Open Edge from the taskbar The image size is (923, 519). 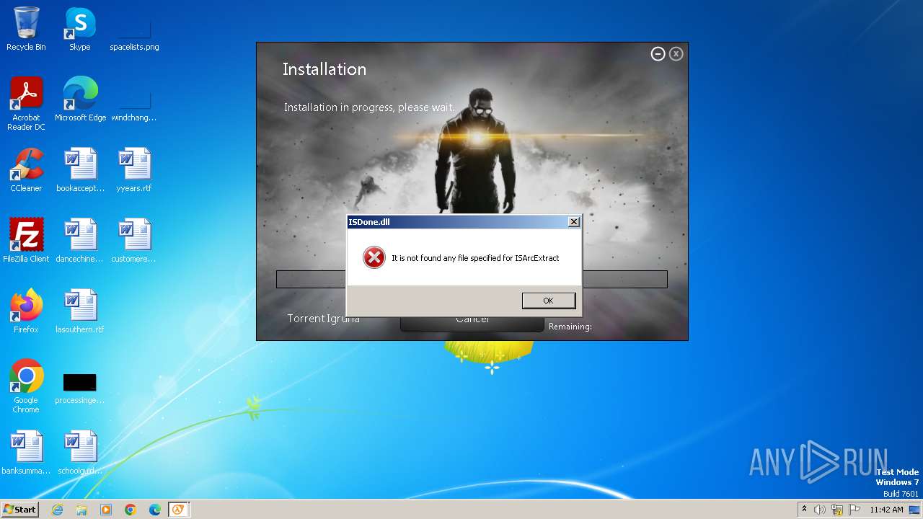click(155, 510)
